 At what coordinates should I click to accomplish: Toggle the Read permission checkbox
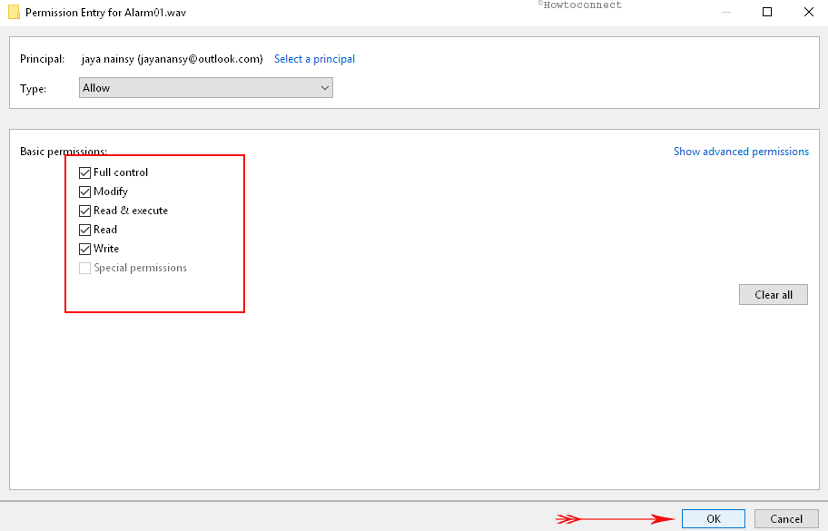pos(84,230)
